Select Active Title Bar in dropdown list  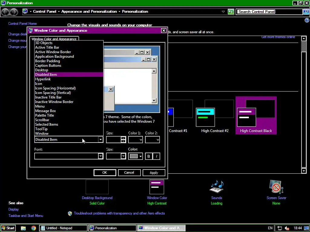click(x=69, y=47)
